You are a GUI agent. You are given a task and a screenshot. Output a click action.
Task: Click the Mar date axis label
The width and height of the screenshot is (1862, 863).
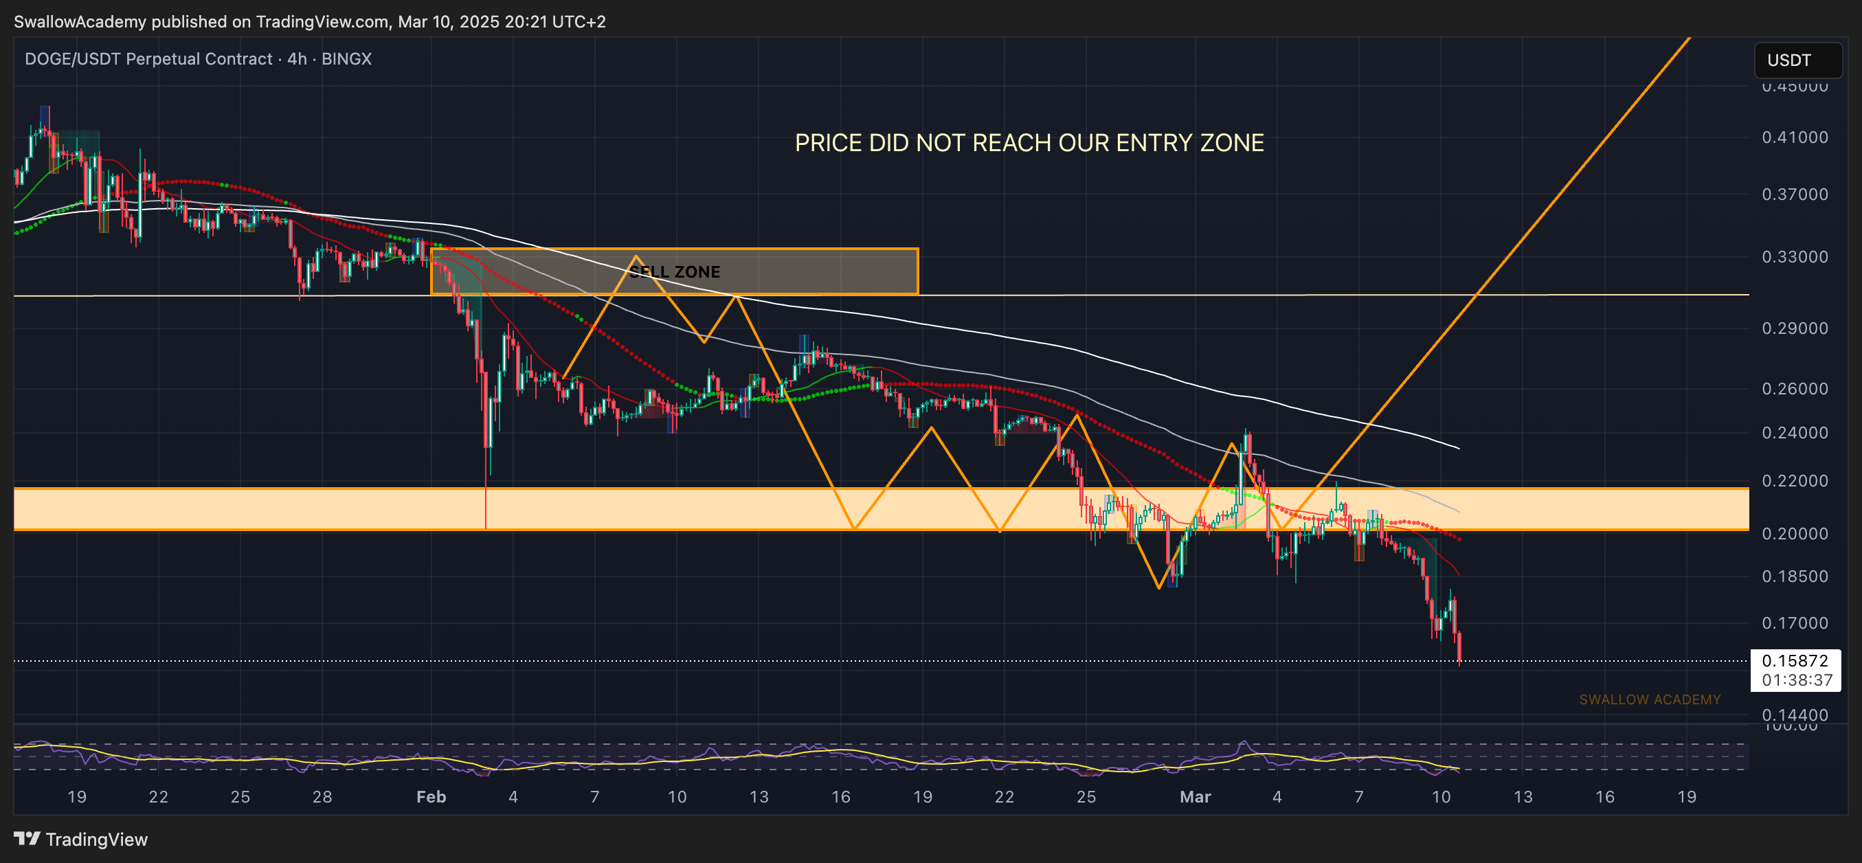[x=1195, y=796]
